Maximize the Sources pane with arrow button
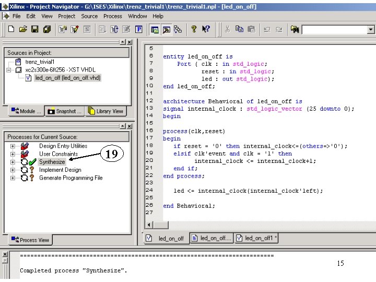This screenshot has width=376, height=282. pyautogui.click(x=123, y=42)
